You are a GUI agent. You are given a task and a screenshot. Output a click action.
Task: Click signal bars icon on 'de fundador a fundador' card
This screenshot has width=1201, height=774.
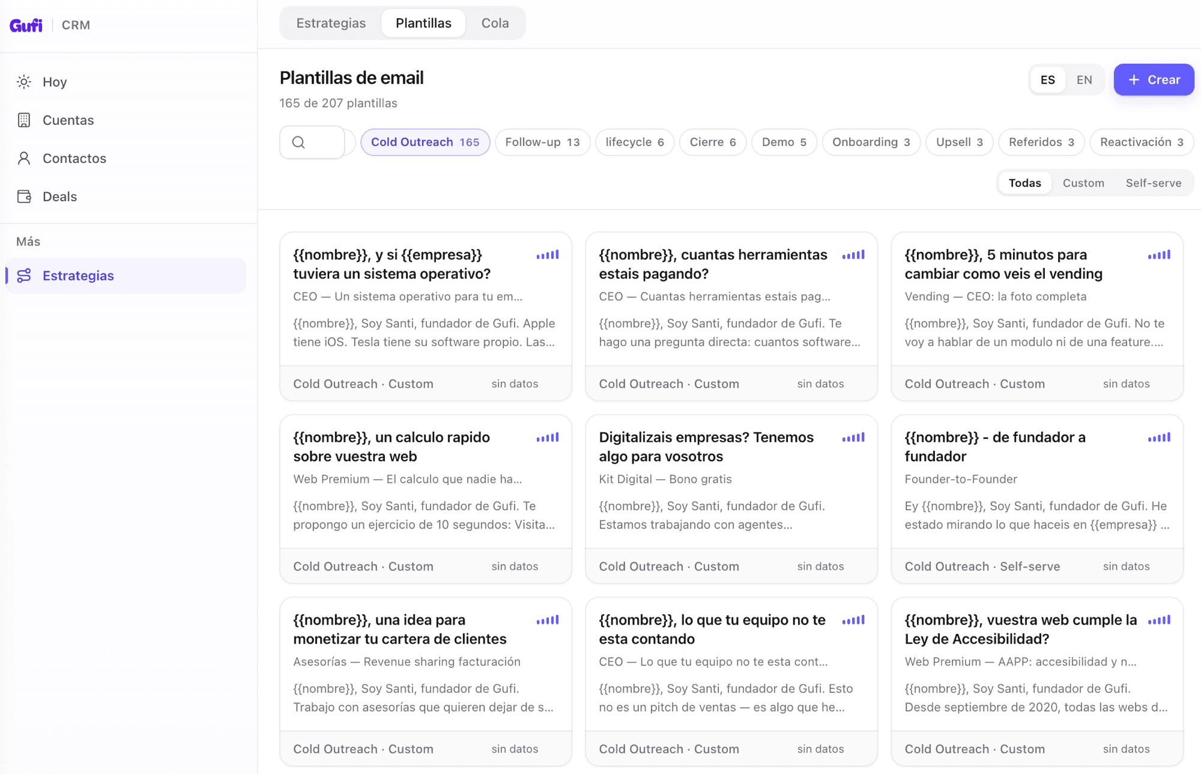pos(1159,438)
